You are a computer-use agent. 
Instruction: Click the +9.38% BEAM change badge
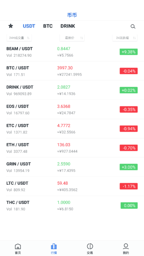tap(128, 52)
